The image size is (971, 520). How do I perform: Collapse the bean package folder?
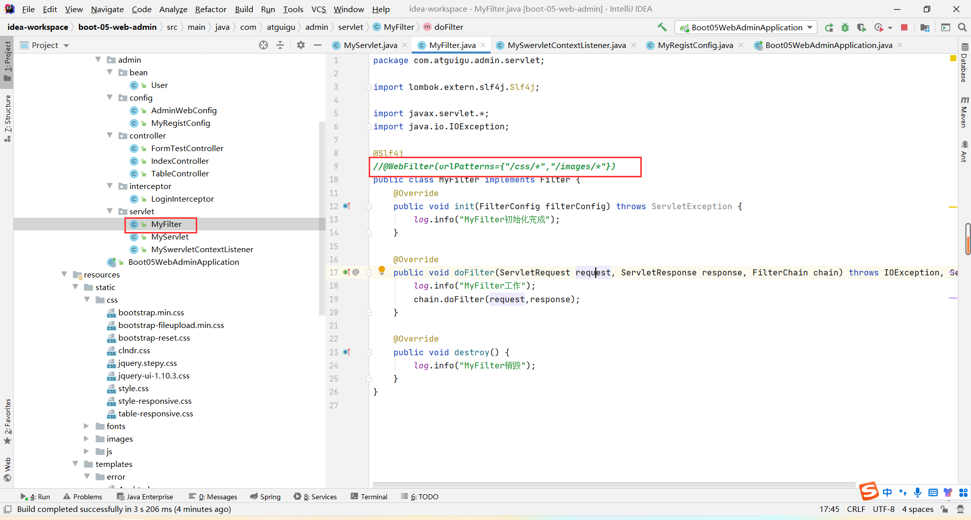(x=110, y=72)
